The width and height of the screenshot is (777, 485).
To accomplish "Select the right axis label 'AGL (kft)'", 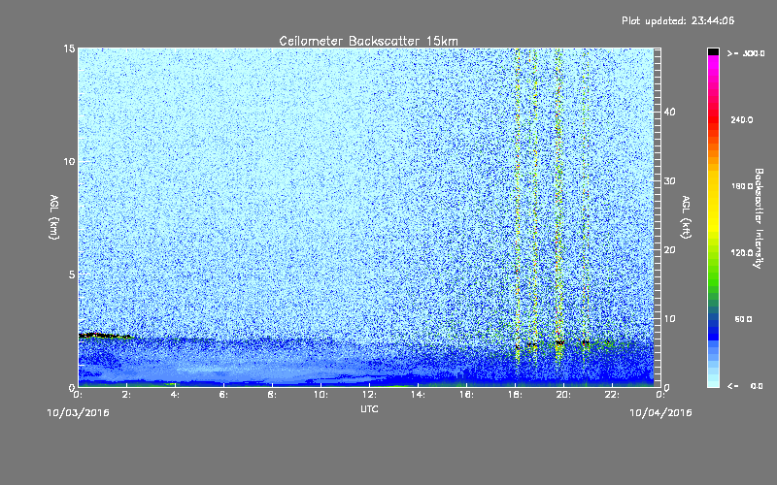I will (x=687, y=217).
